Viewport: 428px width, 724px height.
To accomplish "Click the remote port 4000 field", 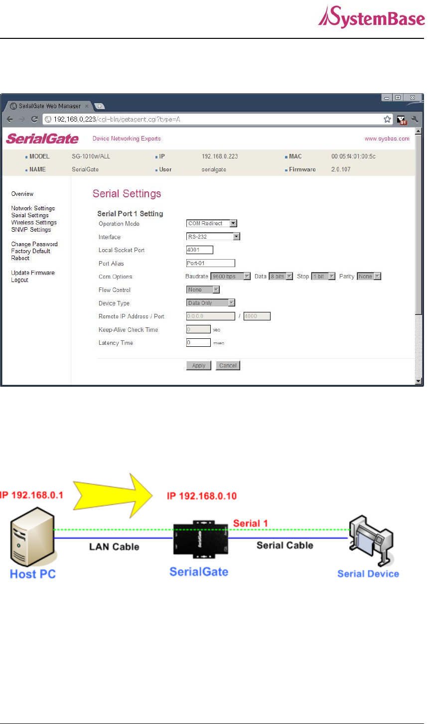I will (x=257, y=316).
